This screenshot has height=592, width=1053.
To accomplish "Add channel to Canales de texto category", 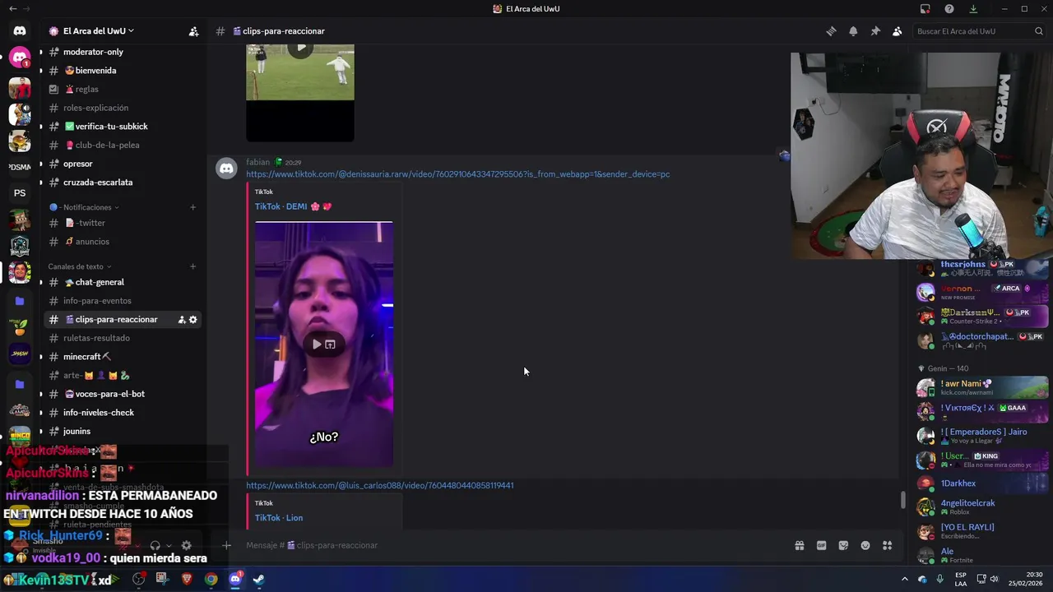I will coord(193,266).
